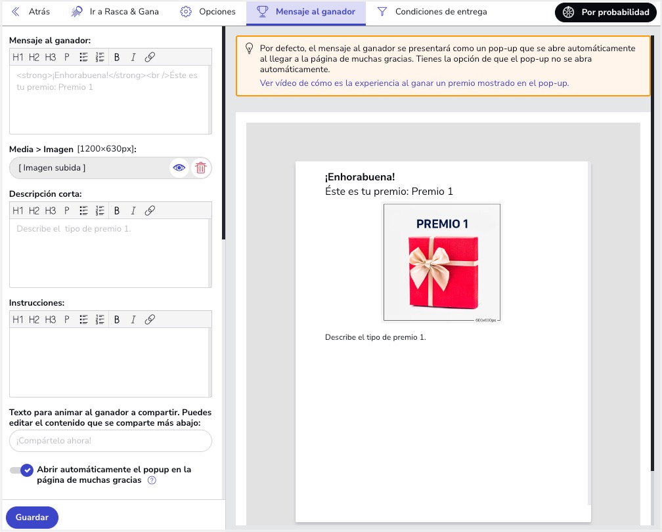
Task: Open the Ver vídeo experience link
Action: point(414,83)
